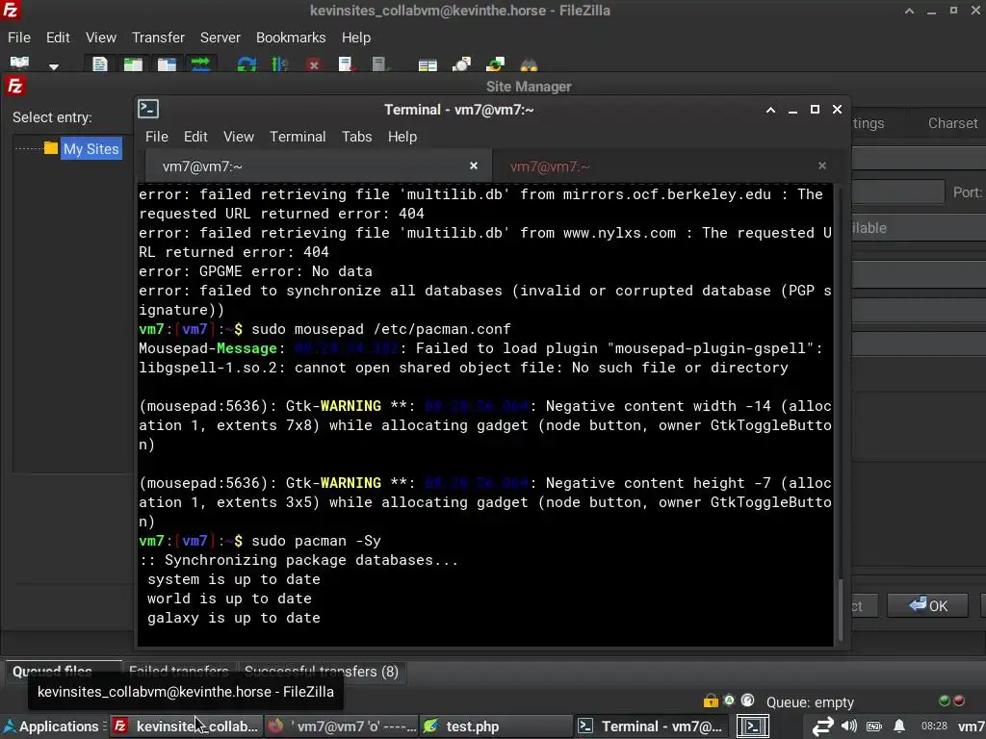Open the Applications menu on taskbar
The height and width of the screenshot is (739, 986).
[52, 726]
